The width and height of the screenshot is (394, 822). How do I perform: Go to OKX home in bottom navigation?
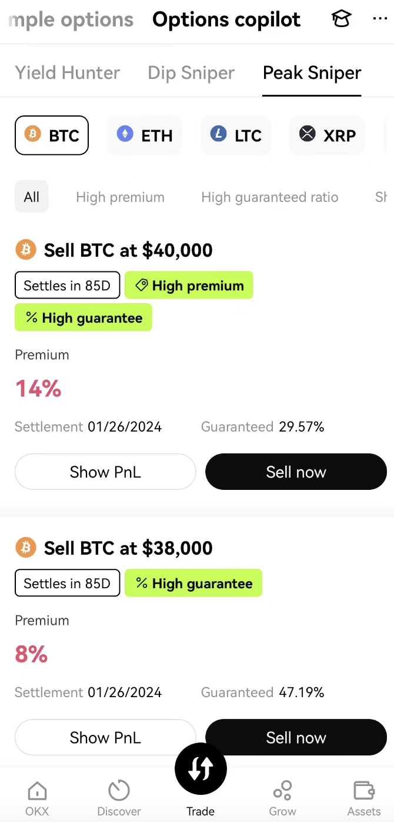[37, 798]
